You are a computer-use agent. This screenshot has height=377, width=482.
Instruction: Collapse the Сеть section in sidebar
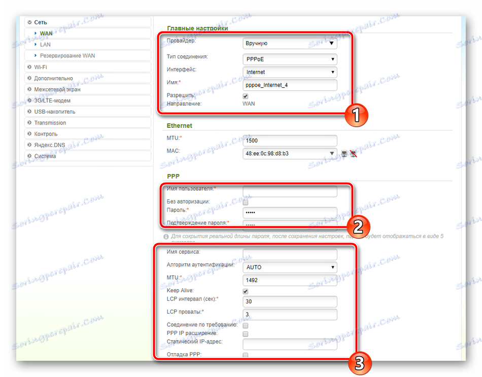[88, 22]
